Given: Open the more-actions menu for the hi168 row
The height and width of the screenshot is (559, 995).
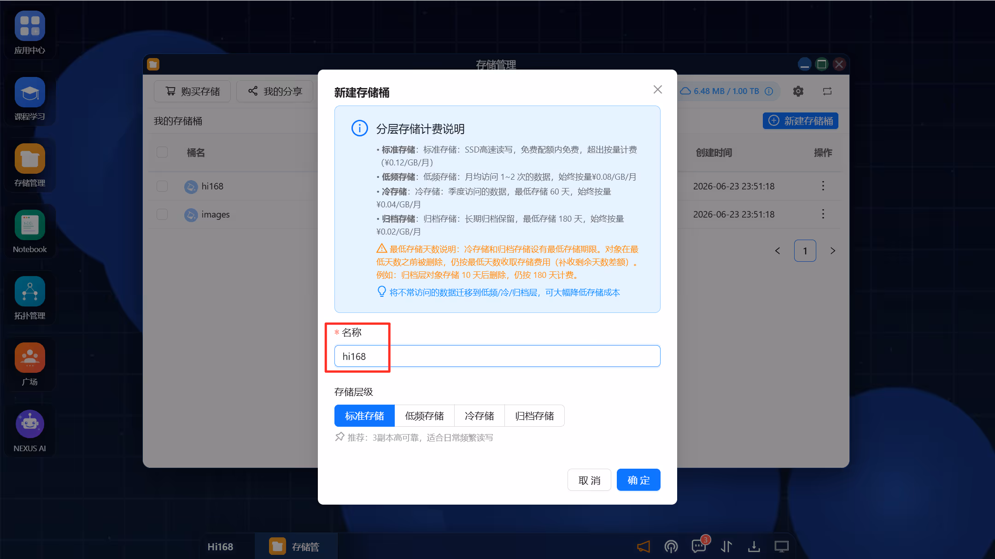Looking at the screenshot, I should tap(823, 186).
